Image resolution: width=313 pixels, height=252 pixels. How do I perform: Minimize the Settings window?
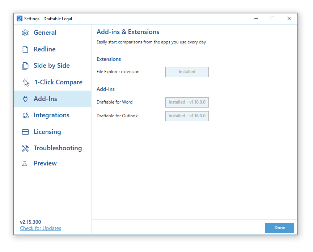coord(256,18)
